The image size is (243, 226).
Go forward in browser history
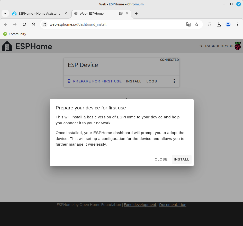(15, 24)
